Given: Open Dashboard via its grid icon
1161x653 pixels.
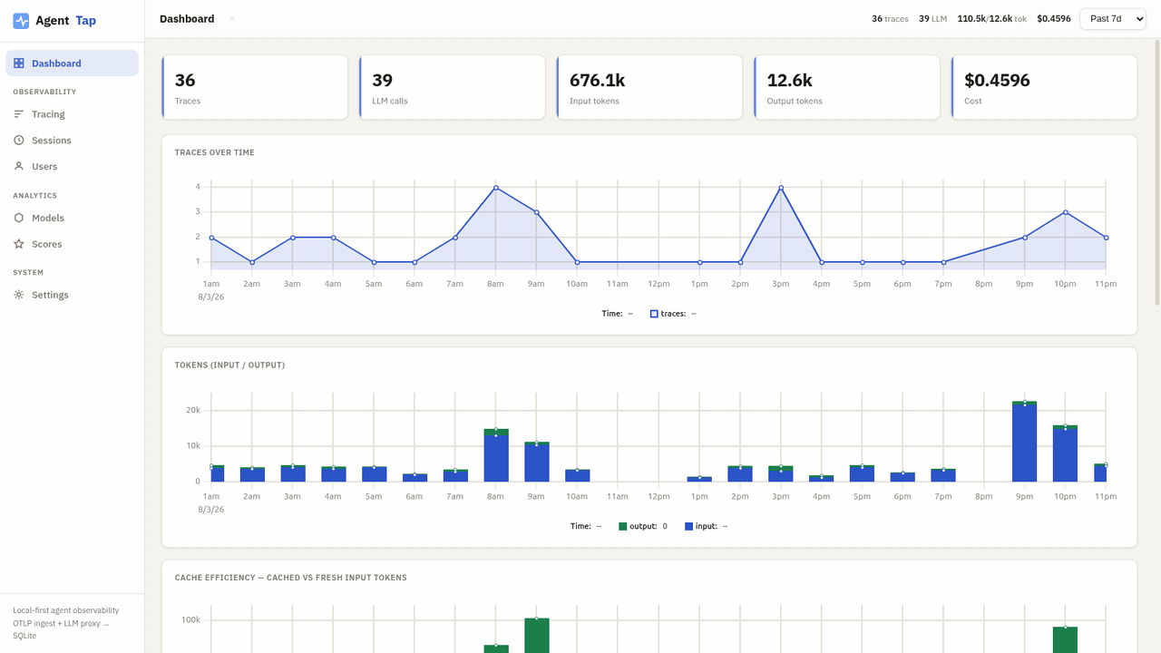Looking at the screenshot, I should [19, 63].
